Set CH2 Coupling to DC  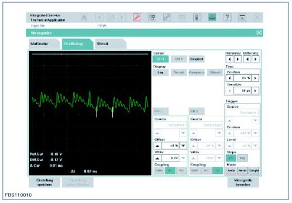218,171
